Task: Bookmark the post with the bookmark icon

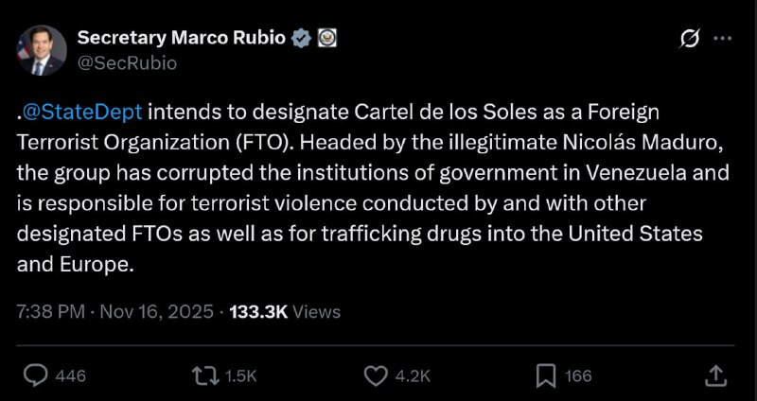Action: coord(546,375)
